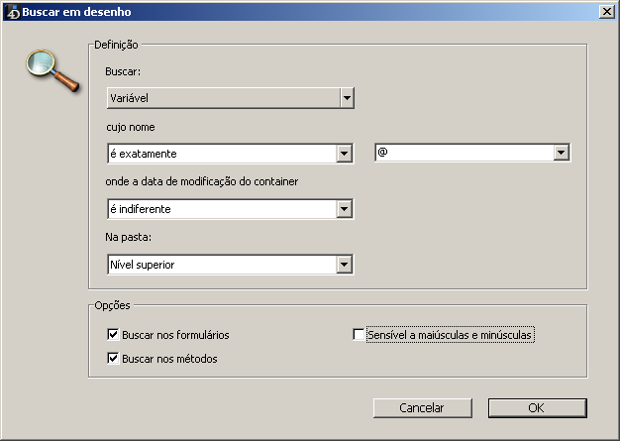Viewport: 620px width, 441px height.
Task: Enable "Sensível a maiúsculas e minúsculas" checkbox
Action: [x=359, y=335]
